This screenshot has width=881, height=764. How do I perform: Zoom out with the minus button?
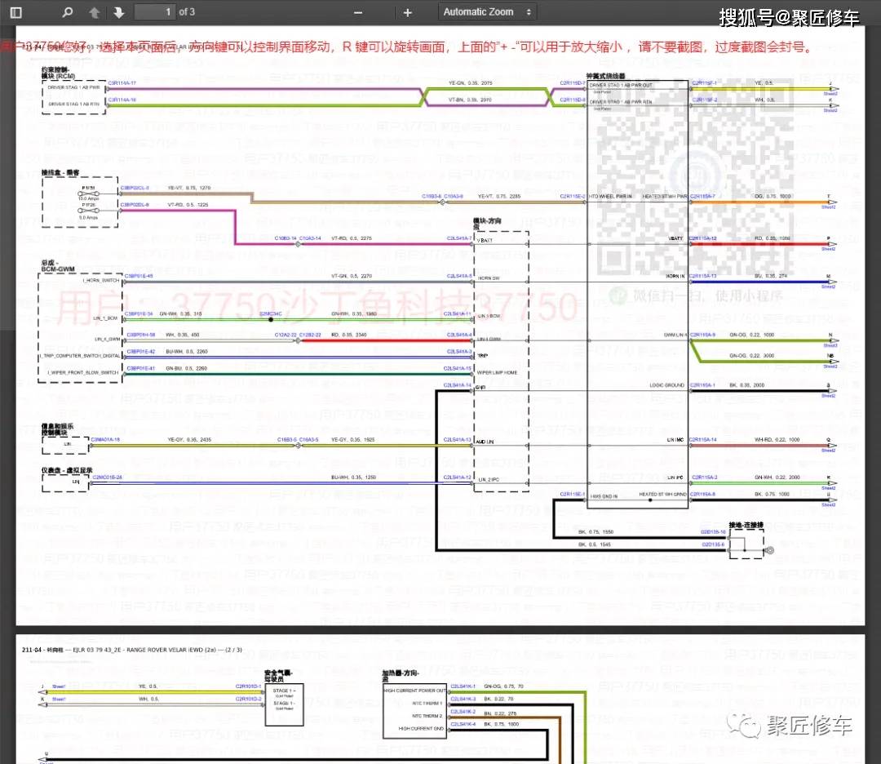point(358,12)
